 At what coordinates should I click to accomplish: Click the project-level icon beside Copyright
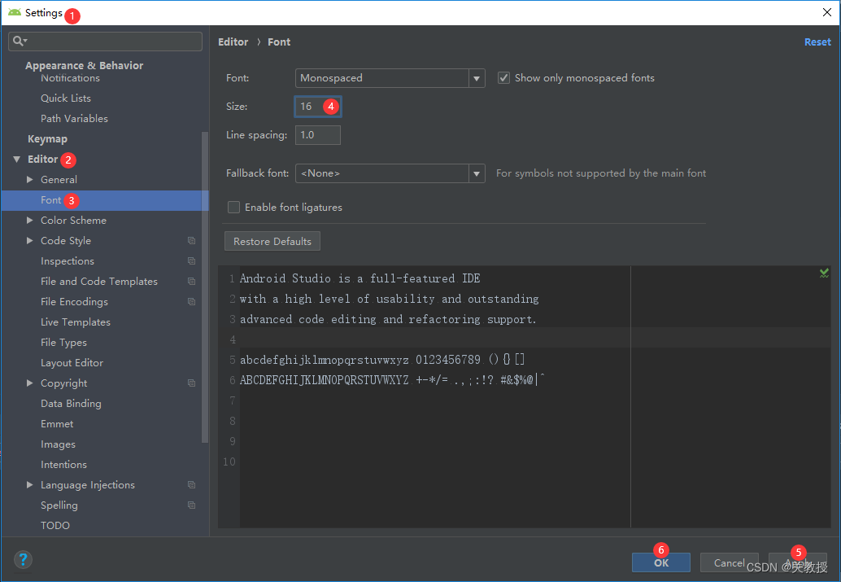tap(191, 383)
